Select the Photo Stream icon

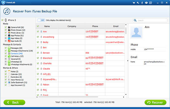click(x=9, y=30)
